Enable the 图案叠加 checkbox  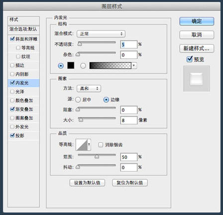(x=12, y=118)
